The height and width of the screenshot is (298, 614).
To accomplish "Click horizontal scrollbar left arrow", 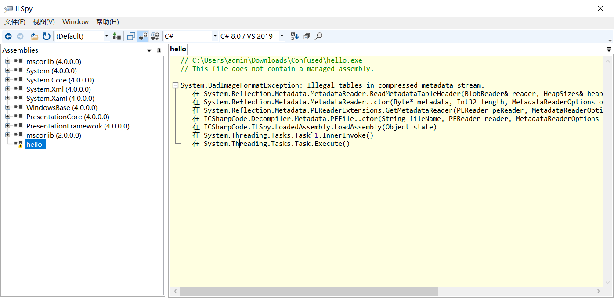I will click(175, 291).
